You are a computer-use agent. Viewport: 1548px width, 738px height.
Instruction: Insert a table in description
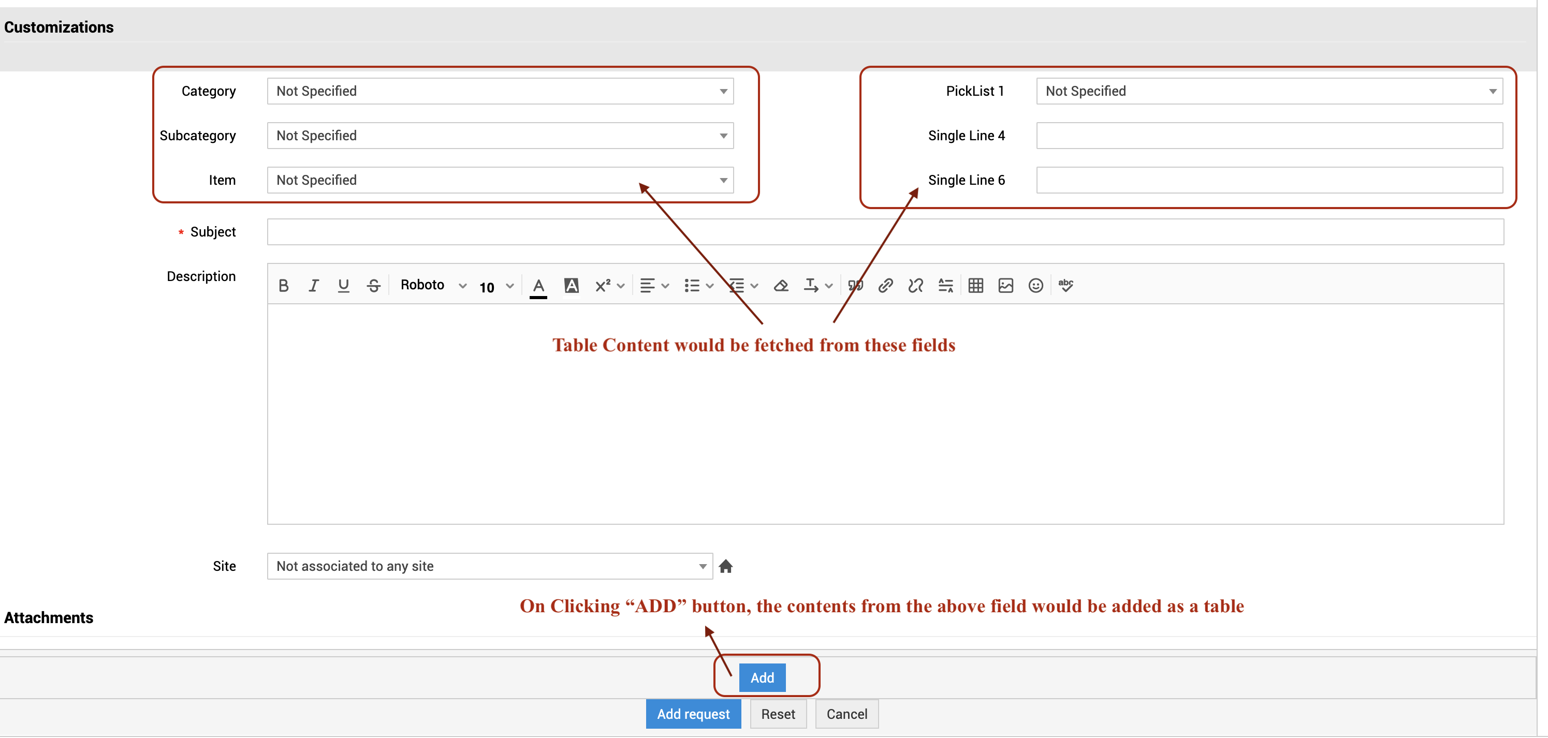975,286
